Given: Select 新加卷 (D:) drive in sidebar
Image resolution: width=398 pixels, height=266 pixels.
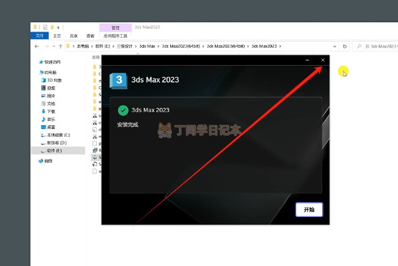Looking at the screenshot, I should [54, 143].
